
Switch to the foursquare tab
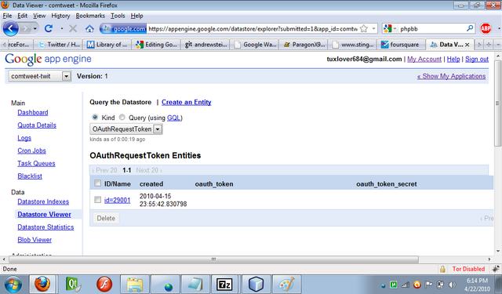click(x=401, y=45)
